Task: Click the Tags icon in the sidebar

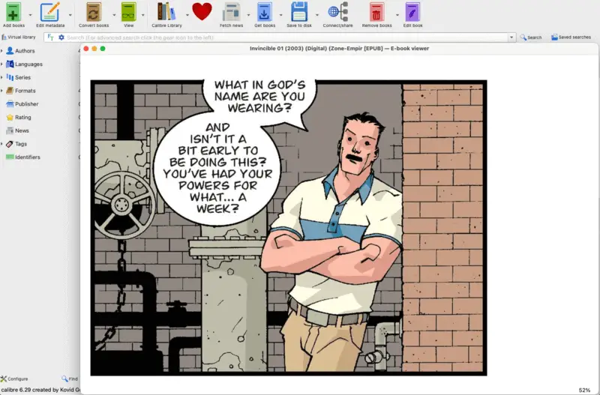Action: click(x=10, y=144)
